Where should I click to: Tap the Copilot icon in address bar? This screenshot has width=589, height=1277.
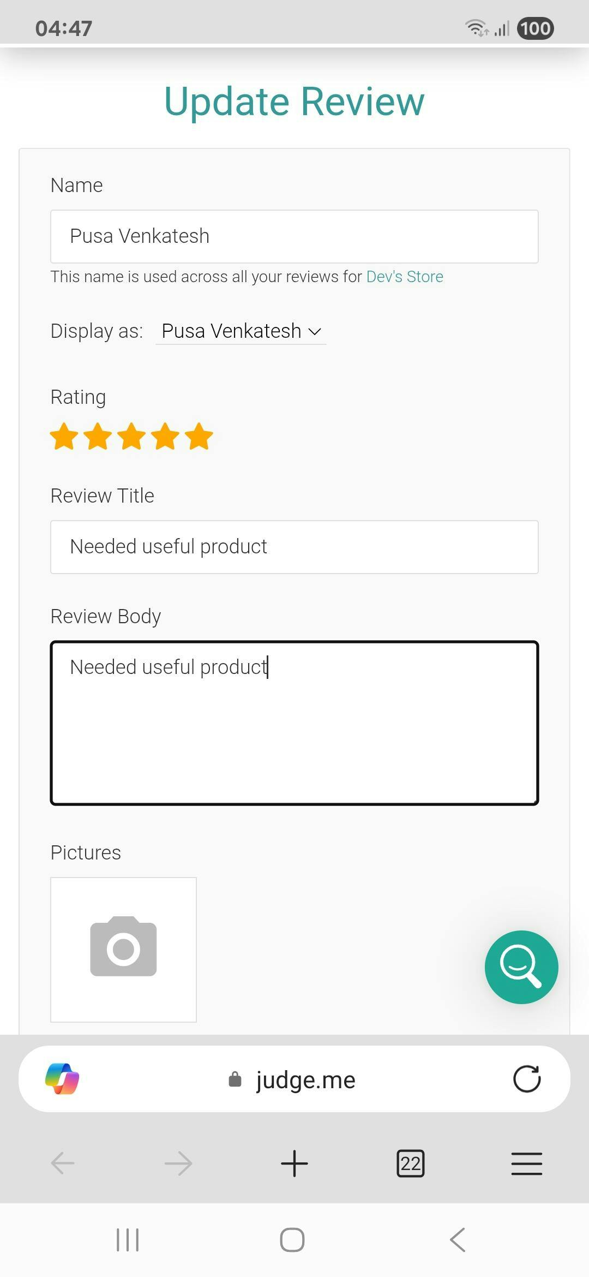point(62,1079)
